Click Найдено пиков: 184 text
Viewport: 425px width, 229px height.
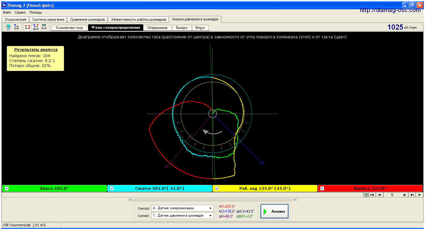pos(30,56)
